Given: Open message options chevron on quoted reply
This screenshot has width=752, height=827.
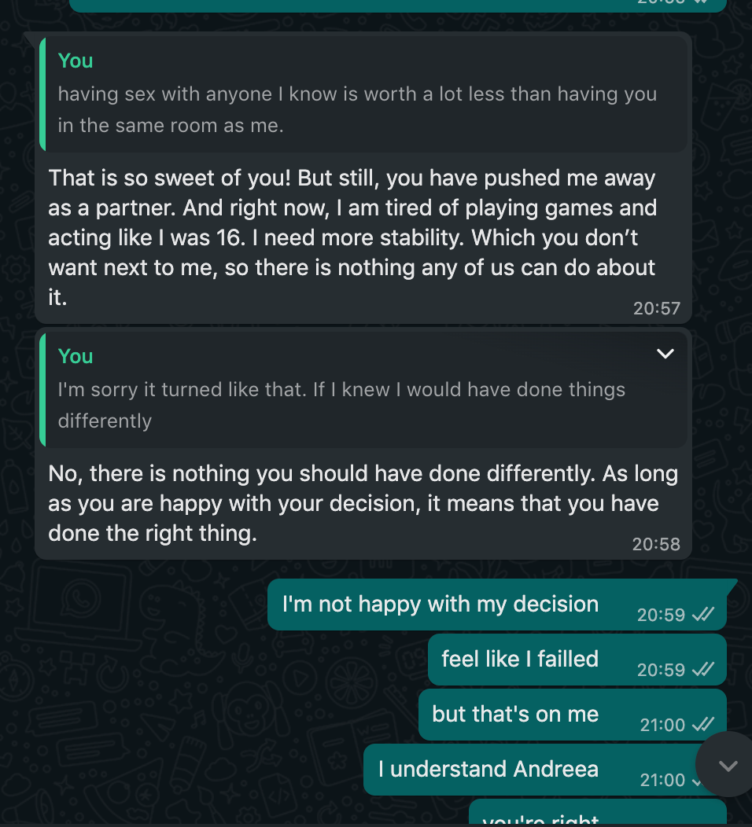Looking at the screenshot, I should [665, 354].
